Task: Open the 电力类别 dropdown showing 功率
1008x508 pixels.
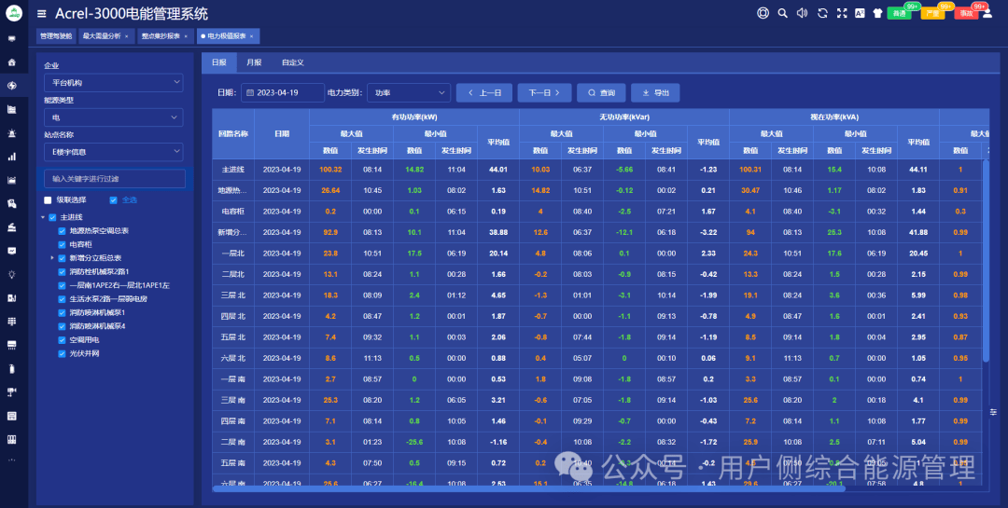Action: click(409, 92)
